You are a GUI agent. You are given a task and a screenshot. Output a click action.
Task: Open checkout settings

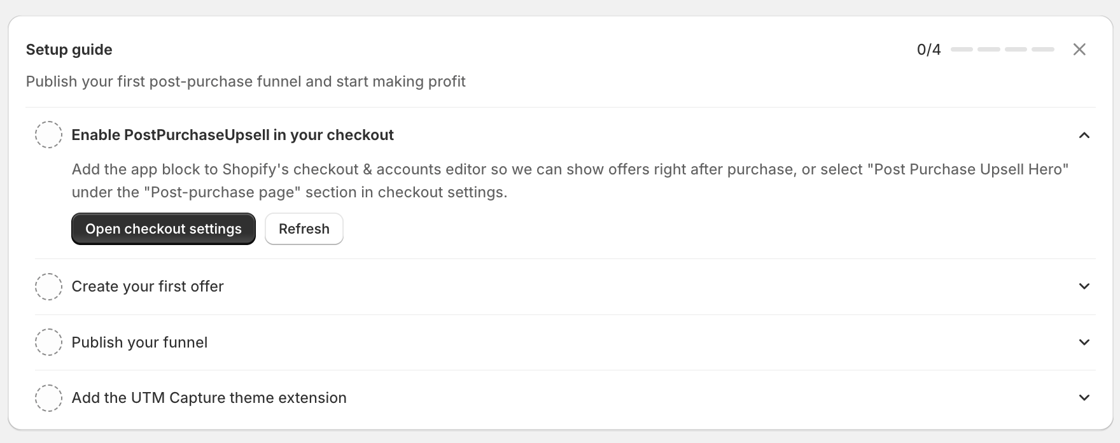[164, 229]
